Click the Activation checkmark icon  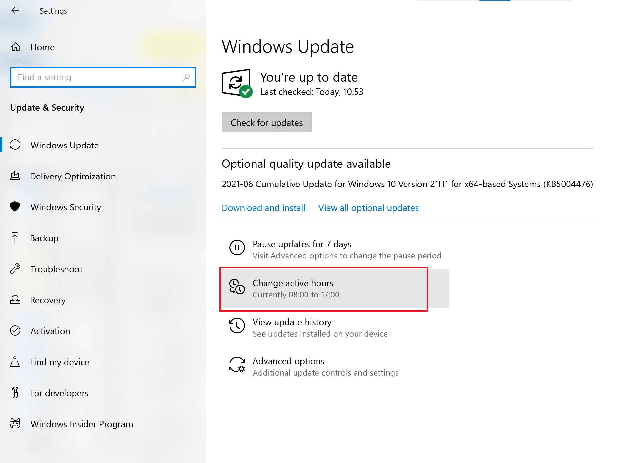(x=15, y=331)
